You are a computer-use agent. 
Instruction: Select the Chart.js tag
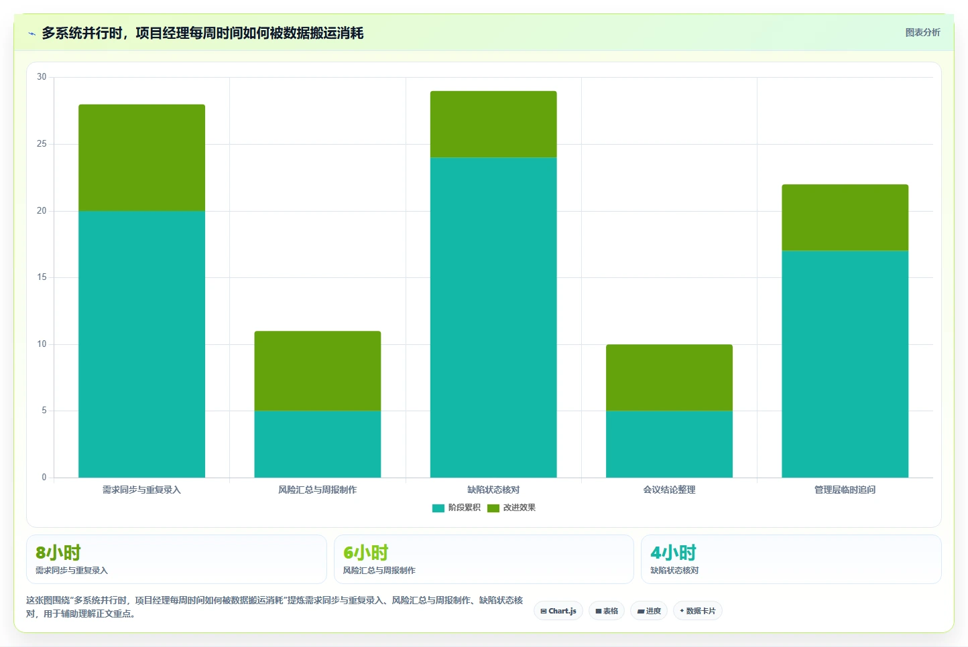[558, 611]
